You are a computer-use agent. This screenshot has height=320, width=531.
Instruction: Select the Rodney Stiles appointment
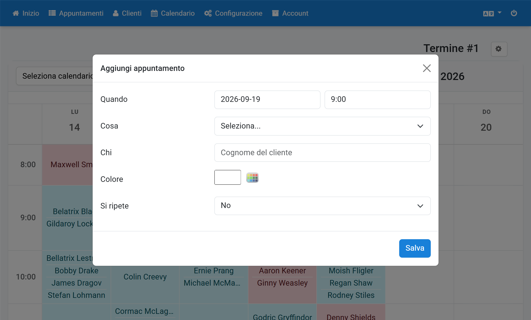351,295
